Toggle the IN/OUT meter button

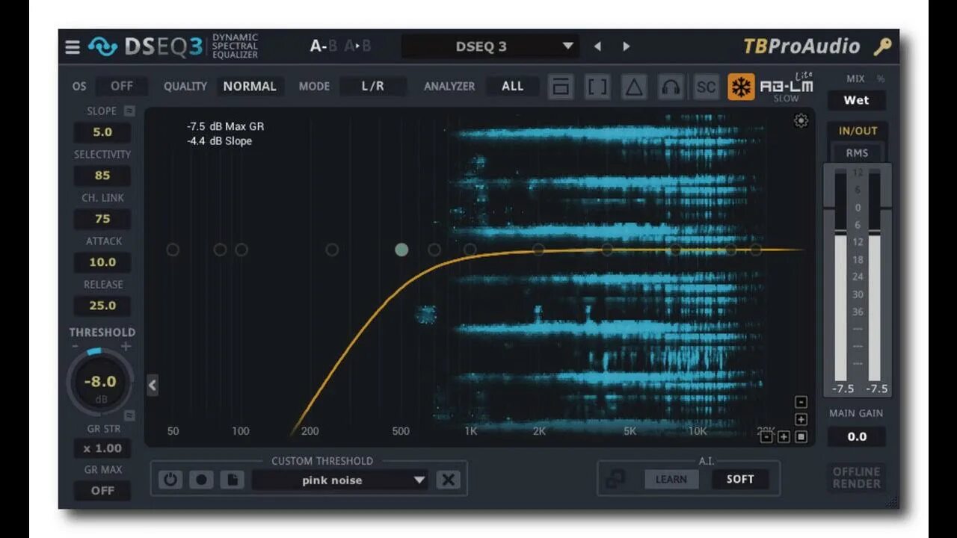point(858,131)
